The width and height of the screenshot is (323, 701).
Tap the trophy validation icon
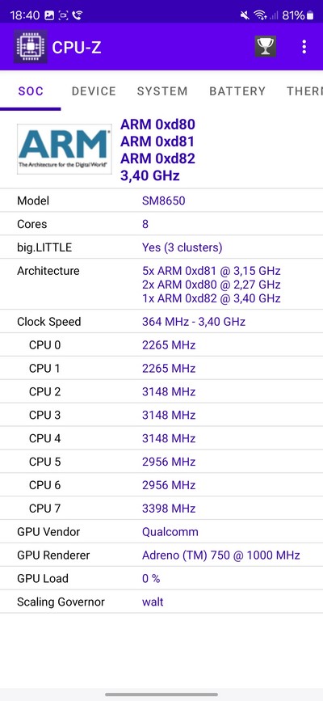click(x=266, y=47)
